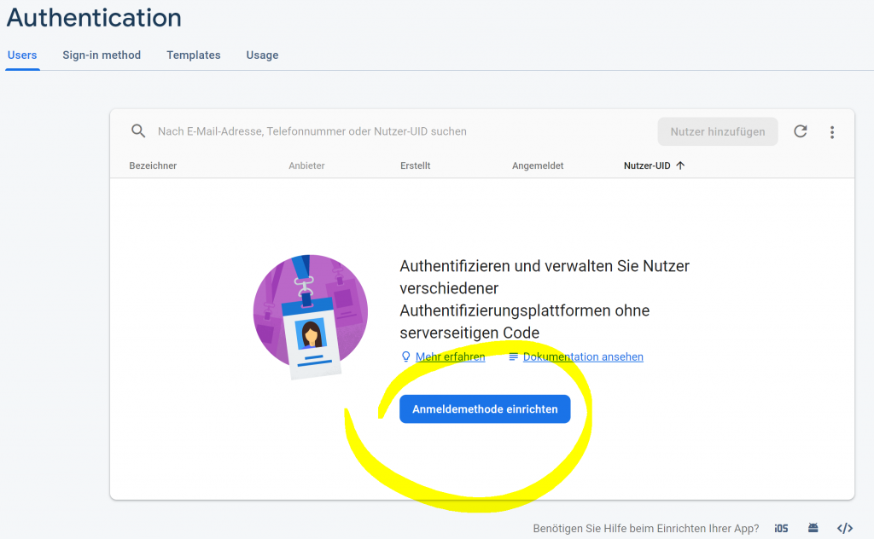Open the Templates tab
Image resolution: width=874 pixels, height=539 pixels.
(x=194, y=55)
